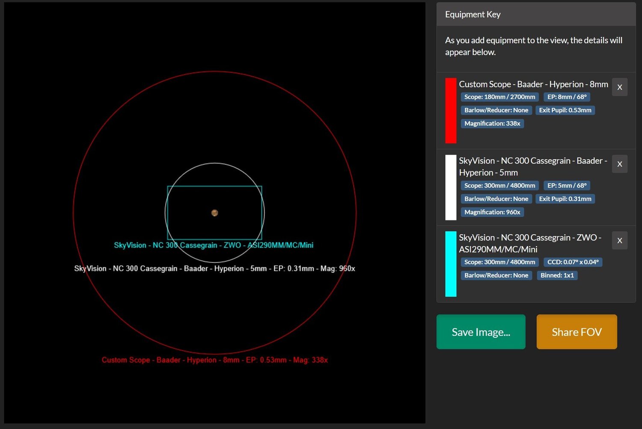Click the Barlow/Reducer badge under Custom Scope 8mm
This screenshot has width=642, height=429.
[496, 110]
